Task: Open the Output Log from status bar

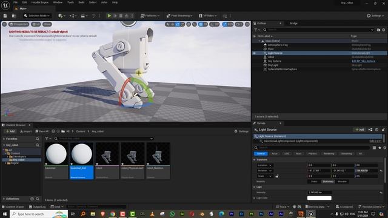Action: [37, 206]
